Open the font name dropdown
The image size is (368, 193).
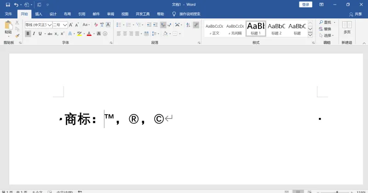50,25
